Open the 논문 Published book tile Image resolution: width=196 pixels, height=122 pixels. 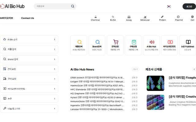188,45
